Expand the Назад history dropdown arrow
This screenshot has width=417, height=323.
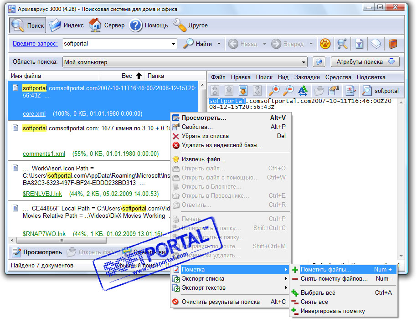(x=264, y=44)
